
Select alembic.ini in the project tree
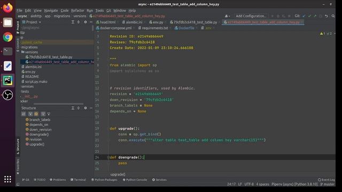tap(32, 67)
